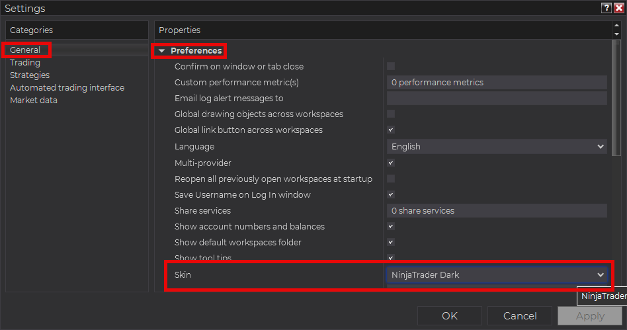Image resolution: width=627 pixels, height=330 pixels.
Task: Toggle Global drawing objects across workspaces checkbox
Action: [391, 114]
